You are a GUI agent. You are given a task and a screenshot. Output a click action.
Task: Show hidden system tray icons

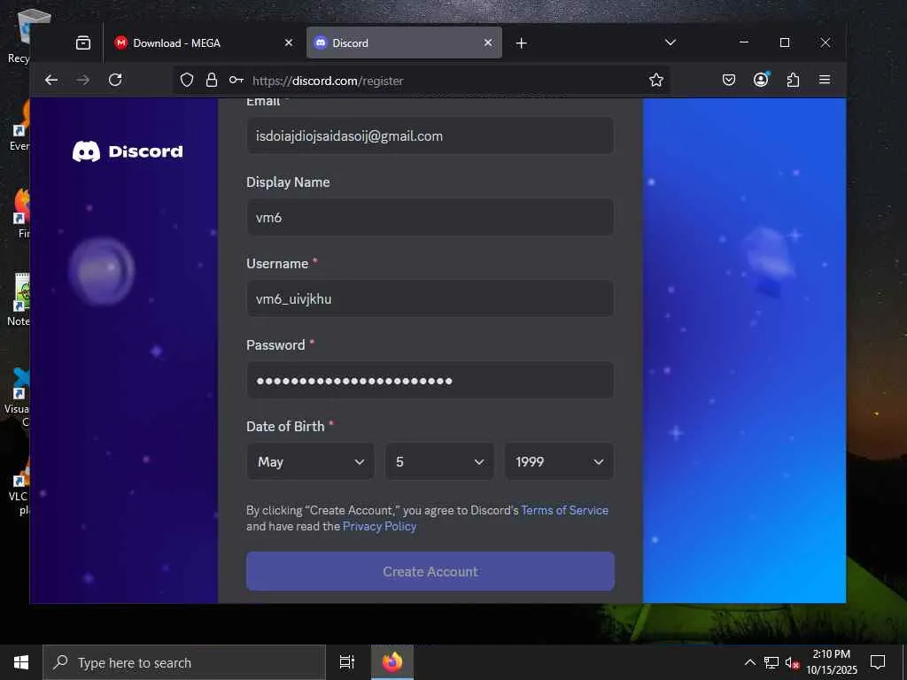coord(749,662)
